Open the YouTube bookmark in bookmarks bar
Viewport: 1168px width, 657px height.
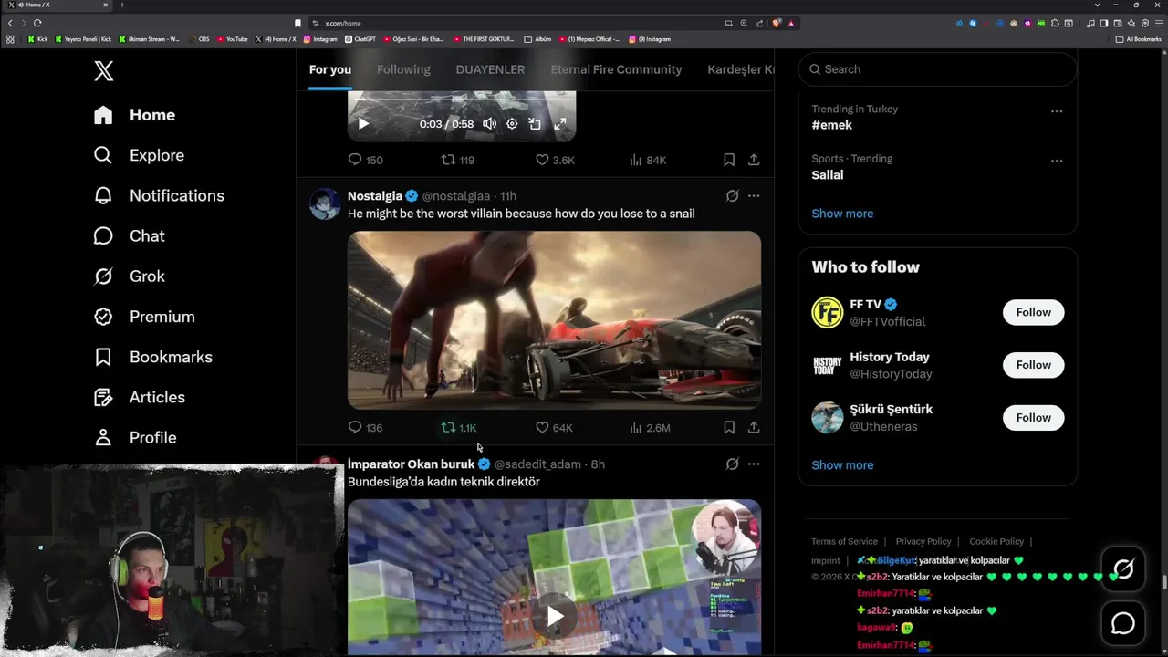[x=232, y=39]
